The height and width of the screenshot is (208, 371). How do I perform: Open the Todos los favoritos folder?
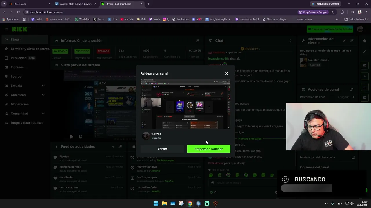(x=356, y=19)
